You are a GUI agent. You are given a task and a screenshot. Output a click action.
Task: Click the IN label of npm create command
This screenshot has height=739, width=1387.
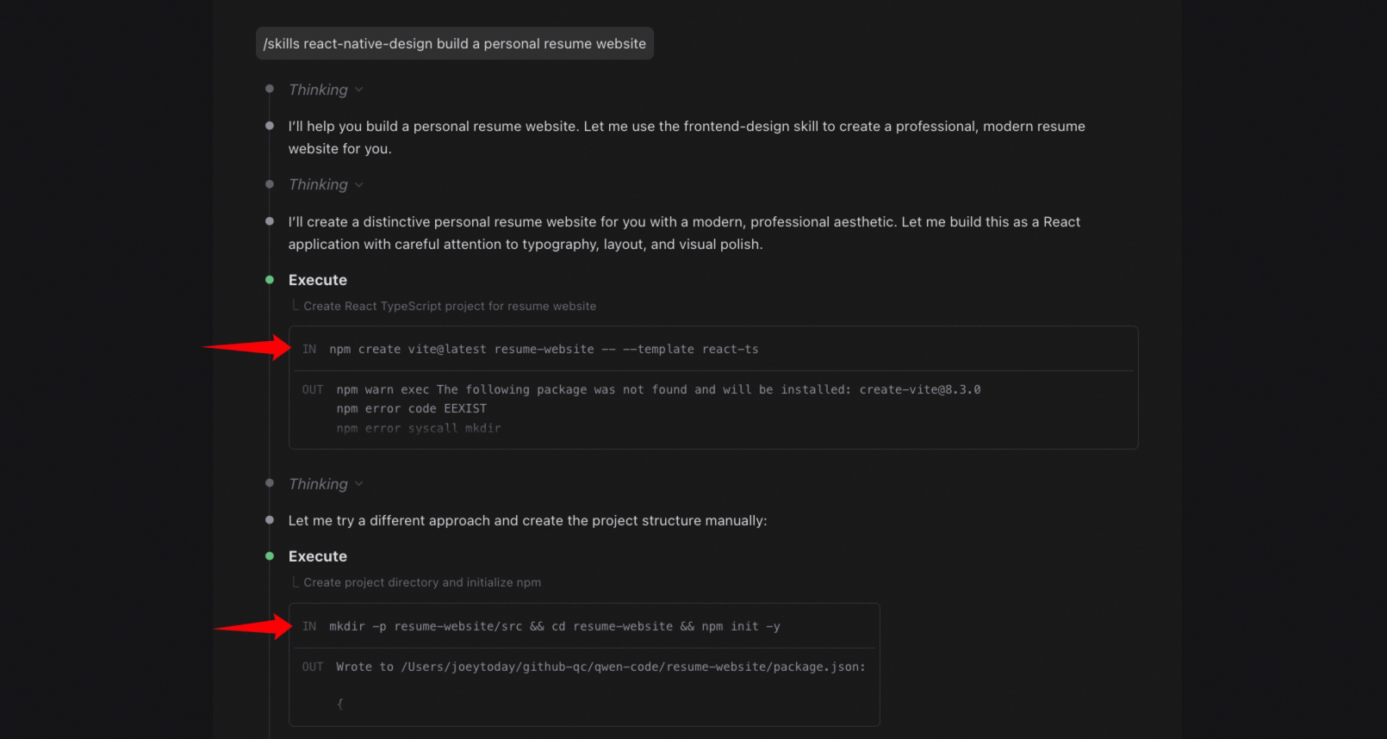[x=309, y=350]
